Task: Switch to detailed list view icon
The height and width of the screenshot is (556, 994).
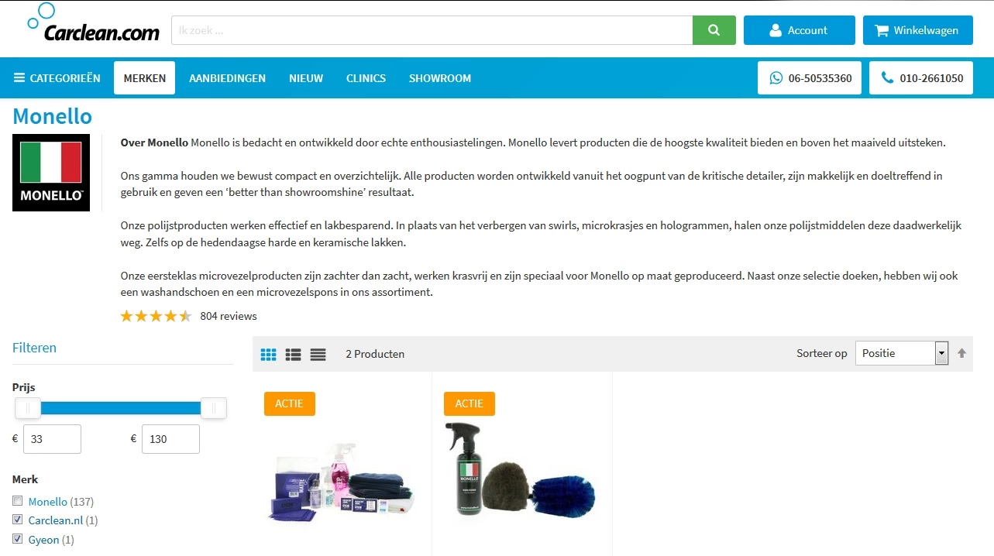Action: (293, 354)
